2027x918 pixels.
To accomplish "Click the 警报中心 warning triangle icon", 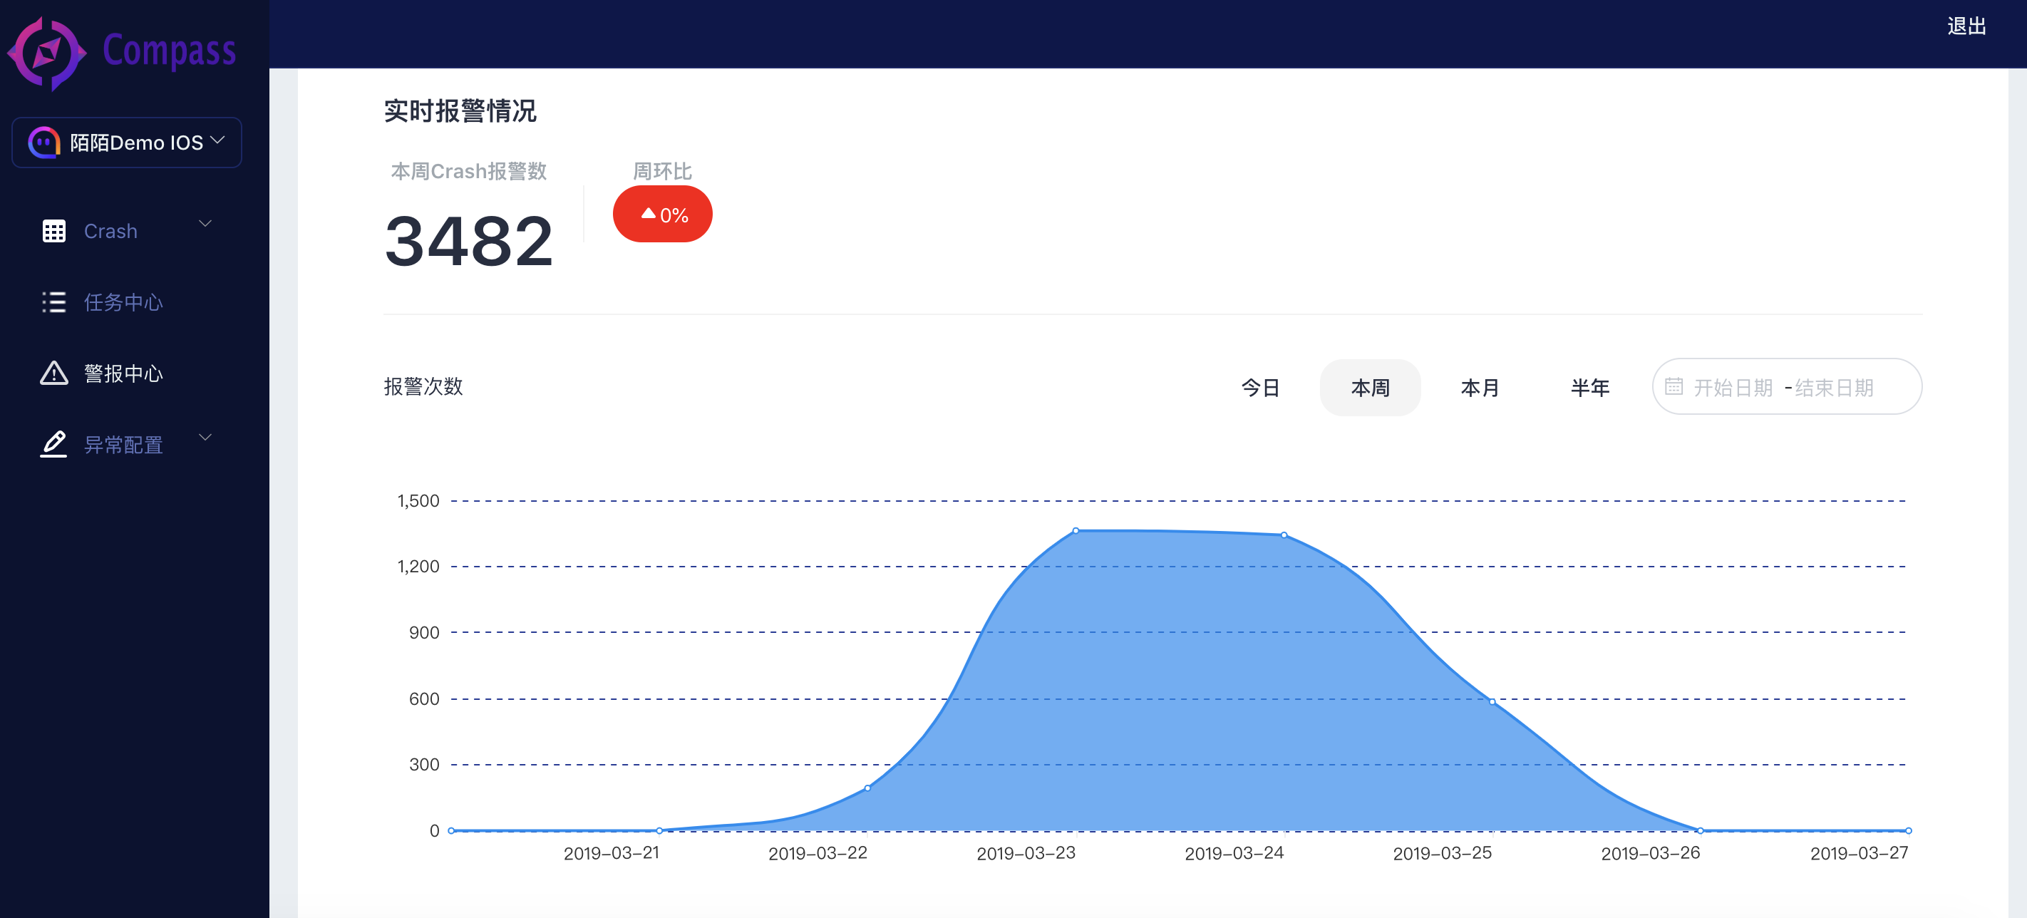I will (53, 373).
